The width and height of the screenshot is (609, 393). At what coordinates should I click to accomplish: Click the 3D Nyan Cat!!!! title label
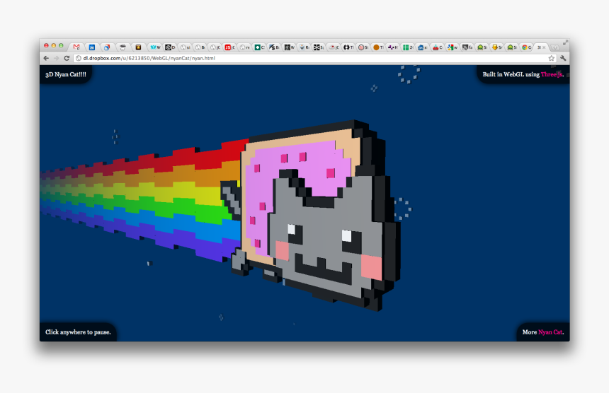(x=66, y=74)
